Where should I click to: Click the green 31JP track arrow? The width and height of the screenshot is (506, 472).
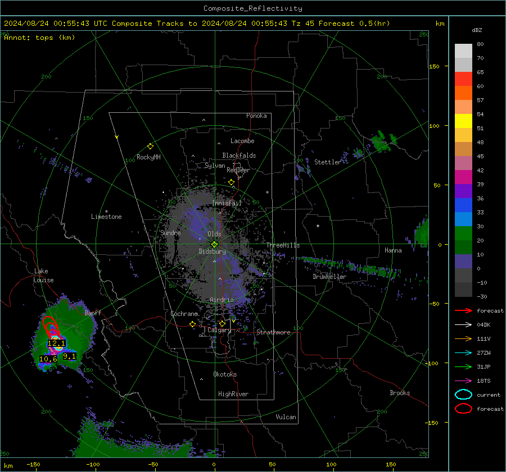click(463, 366)
